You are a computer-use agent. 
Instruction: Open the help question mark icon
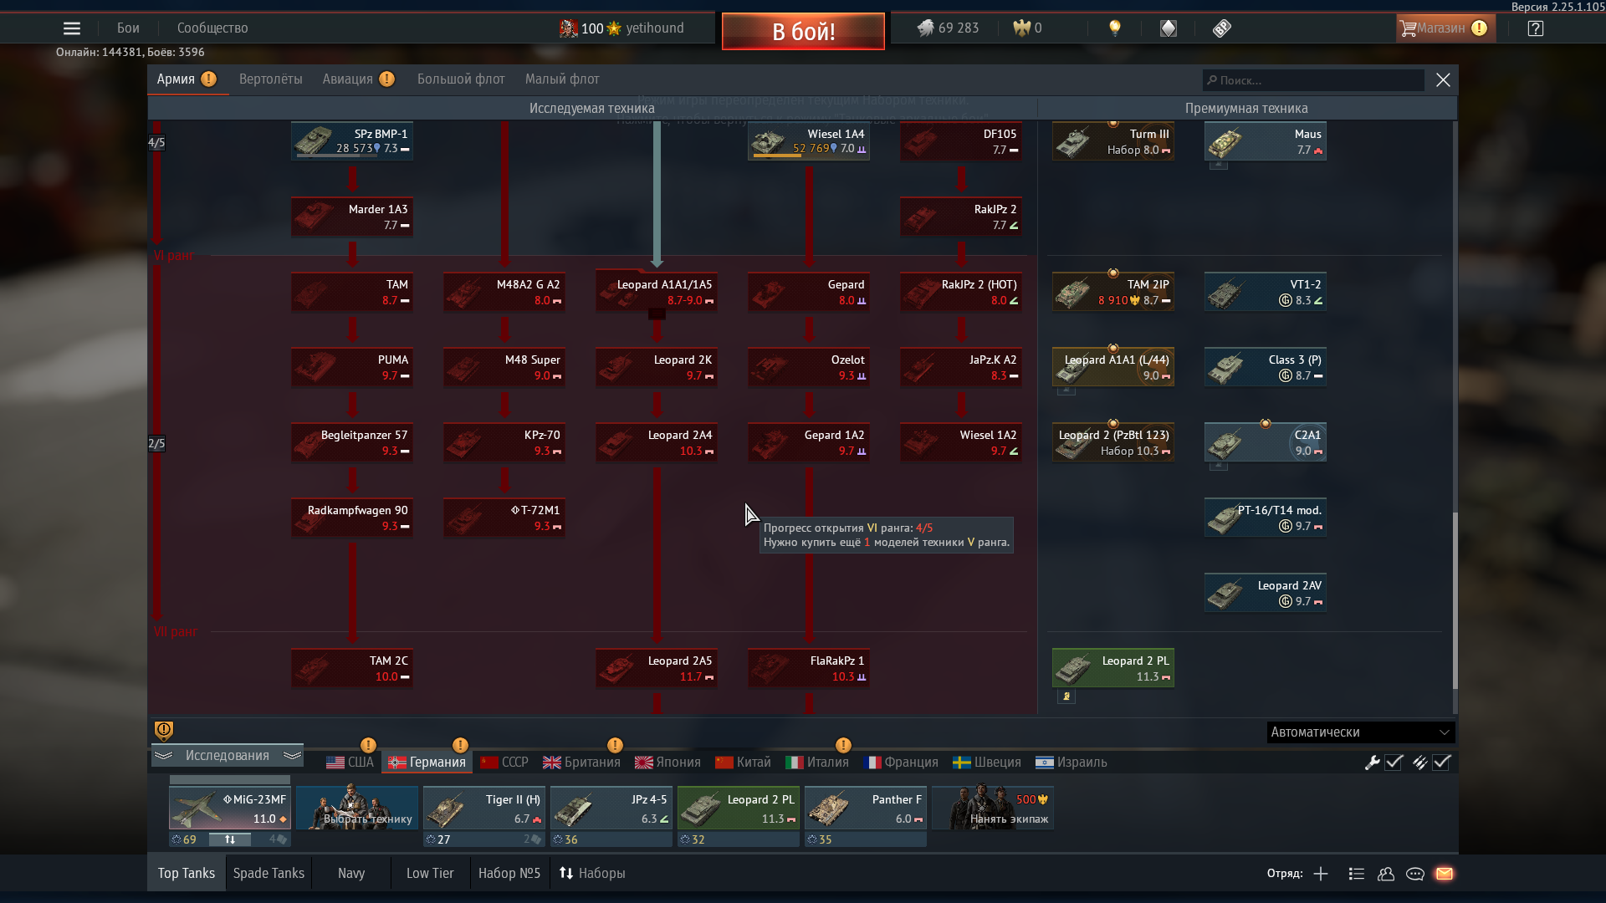click(1535, 28)
